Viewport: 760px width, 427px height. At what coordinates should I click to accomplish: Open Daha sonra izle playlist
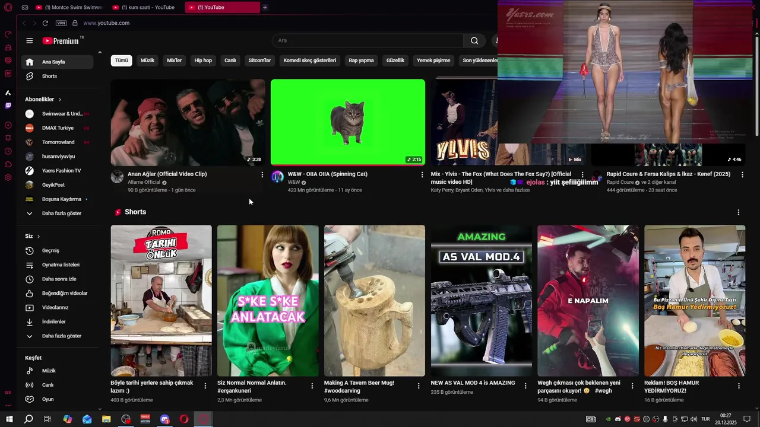point(57,279)
